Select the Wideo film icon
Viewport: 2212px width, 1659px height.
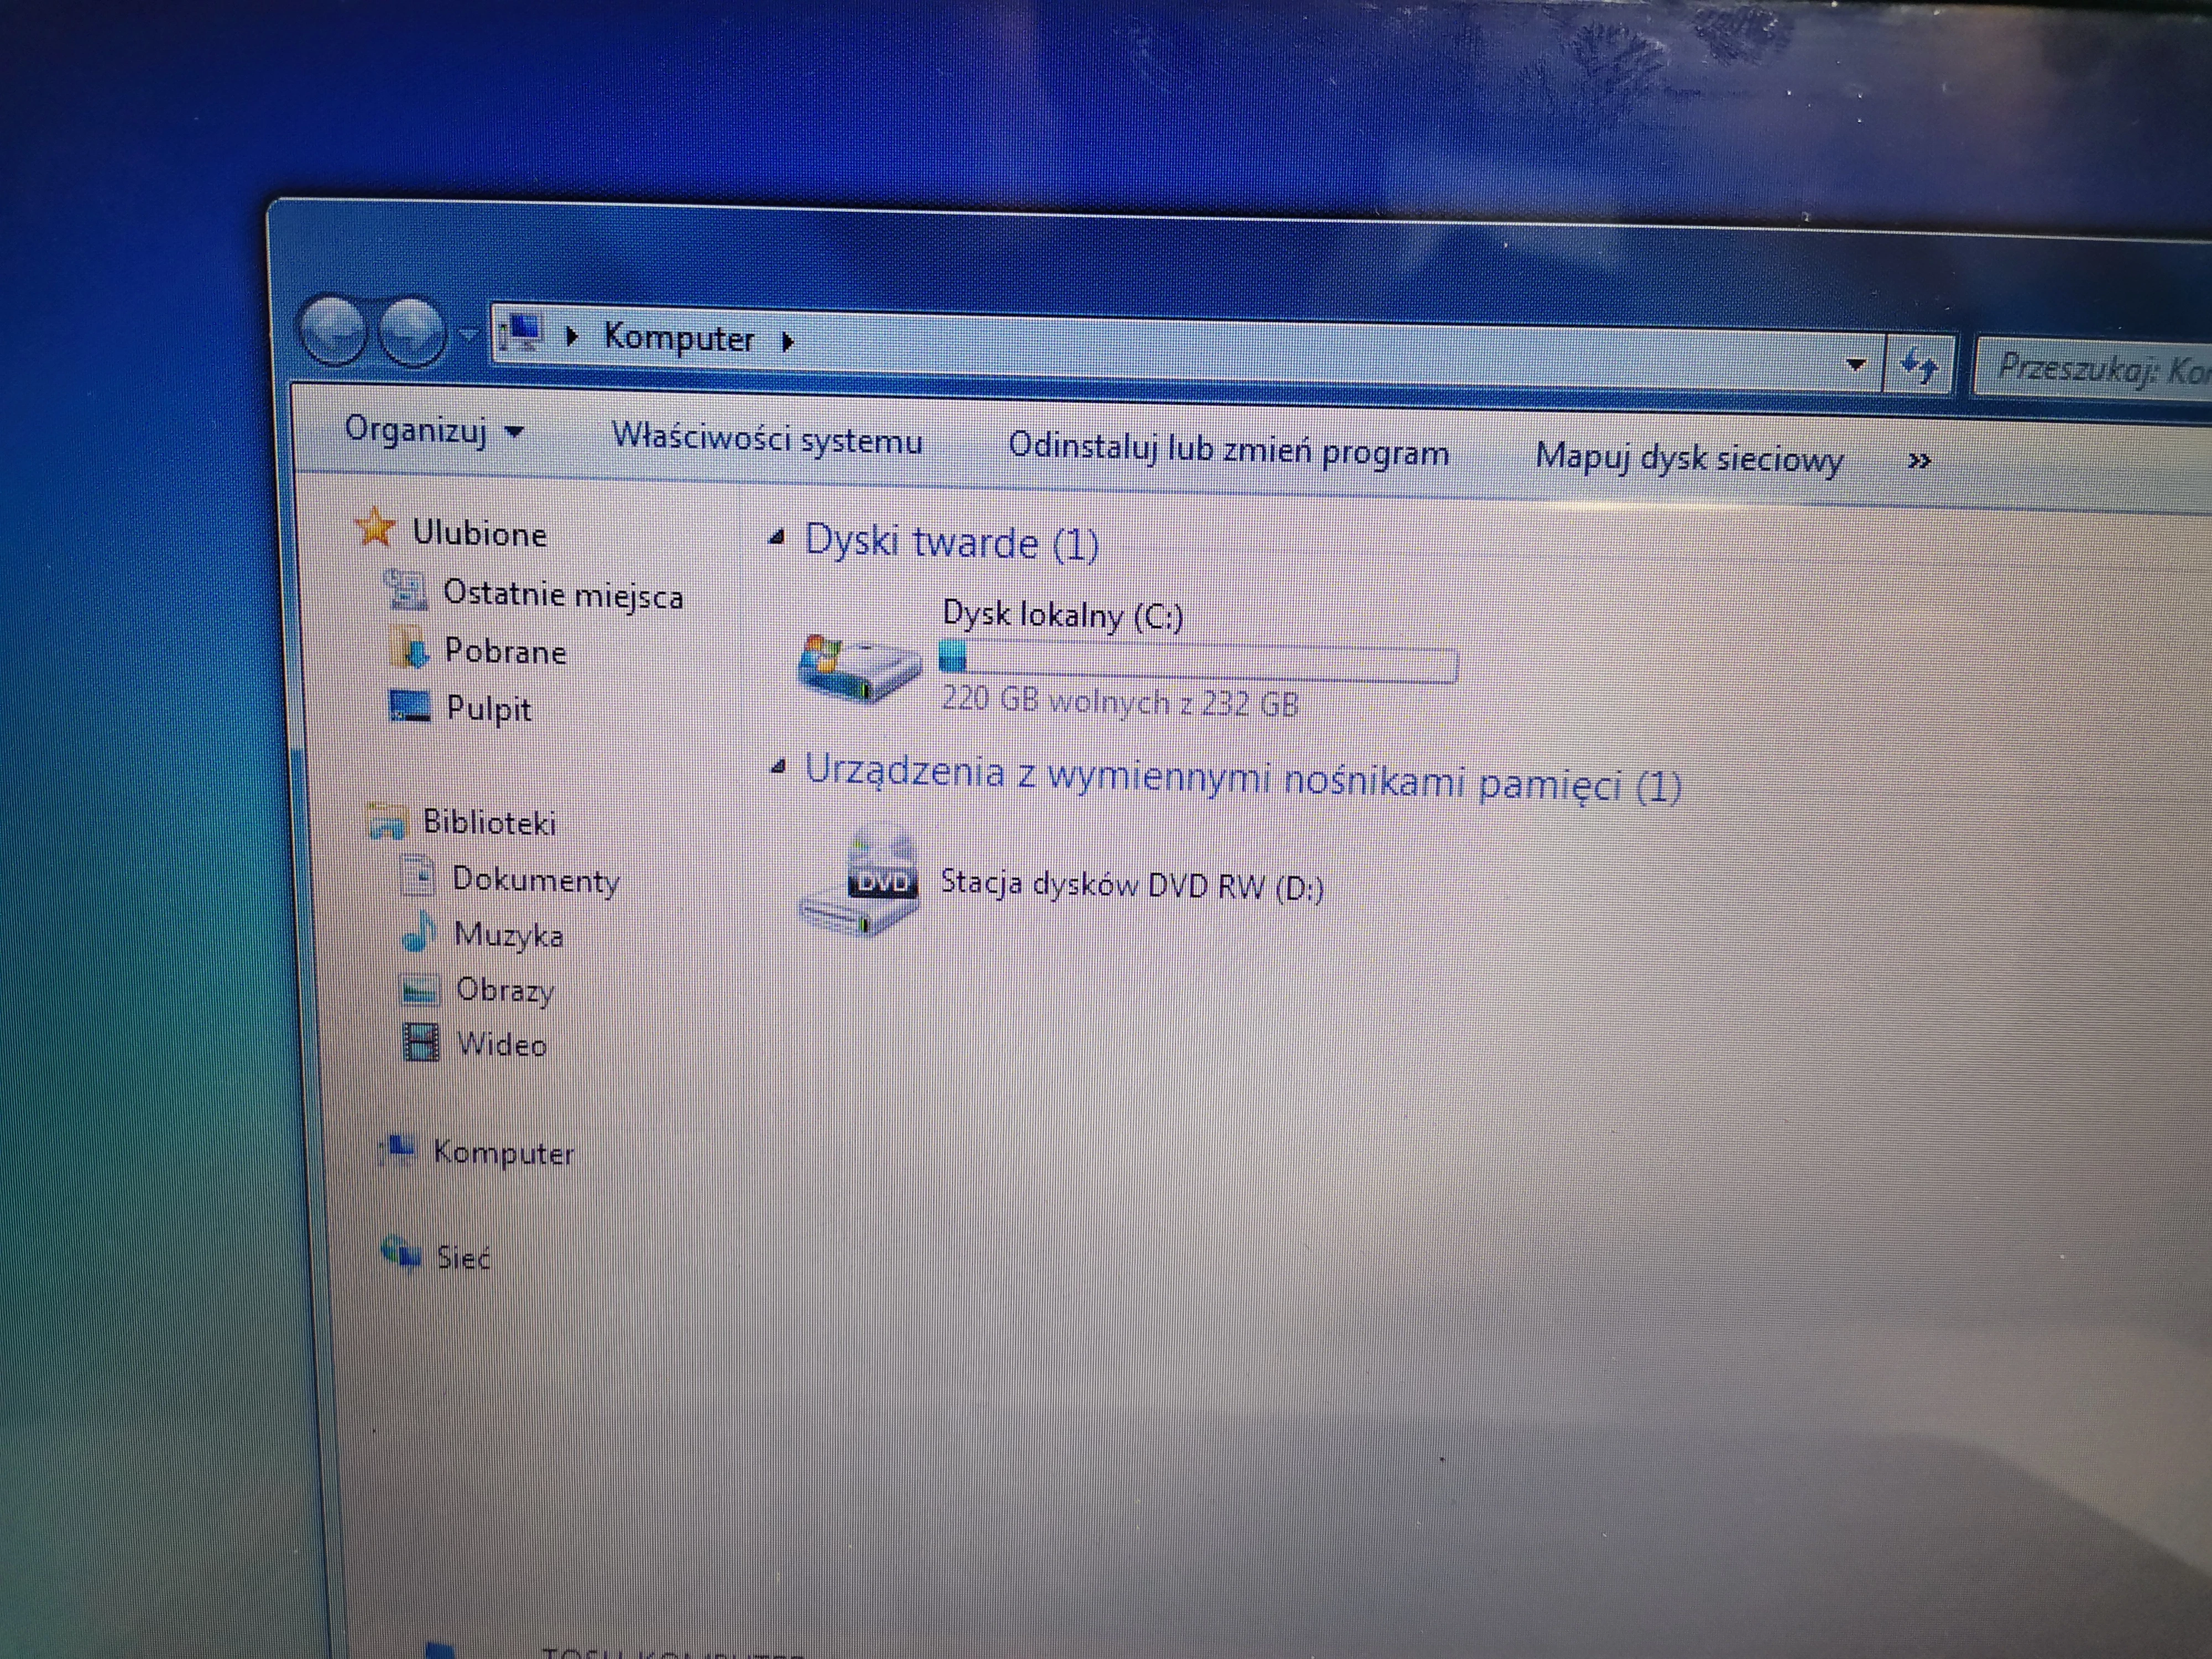(x=421, y=1042)
